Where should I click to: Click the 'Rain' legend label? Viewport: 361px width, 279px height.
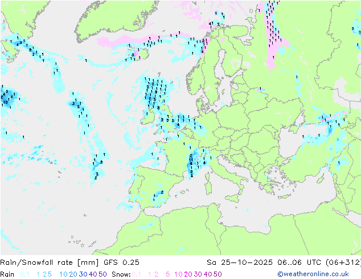click(x=7, y=274)
